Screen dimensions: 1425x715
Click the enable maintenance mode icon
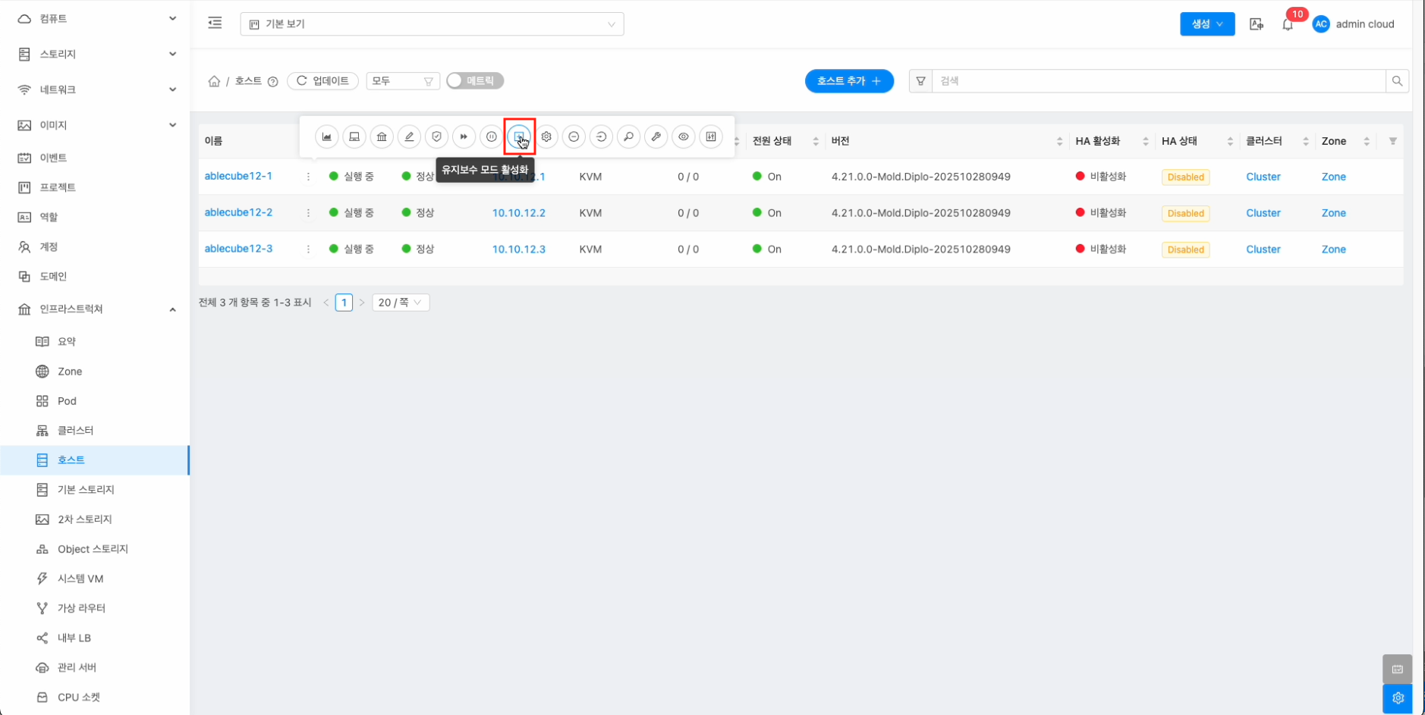click(519, 137)
